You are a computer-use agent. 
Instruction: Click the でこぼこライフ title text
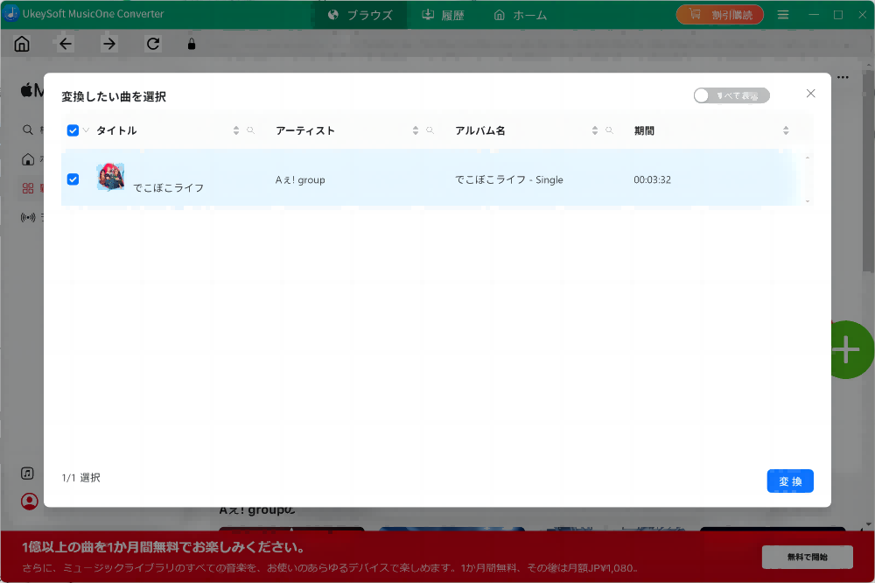pos(169,187)
